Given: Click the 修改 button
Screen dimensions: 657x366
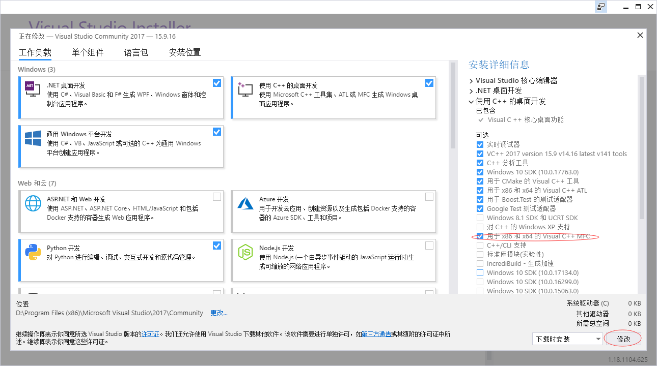Looking at the screenshot, I should pyautogui.click(x=623, y=339).
